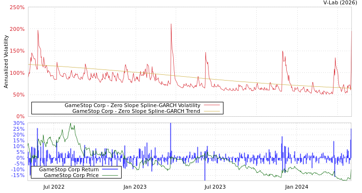The width and height of the screenshot is (362, 193).
Task: Click the Volatility legend line sample
Action: click(x=211, y=105)
